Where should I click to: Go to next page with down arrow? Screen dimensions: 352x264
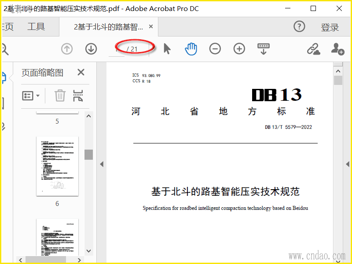(x=91, y=49)
